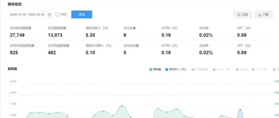
Task: Click the 趋势图 heading
Action: 12,69
